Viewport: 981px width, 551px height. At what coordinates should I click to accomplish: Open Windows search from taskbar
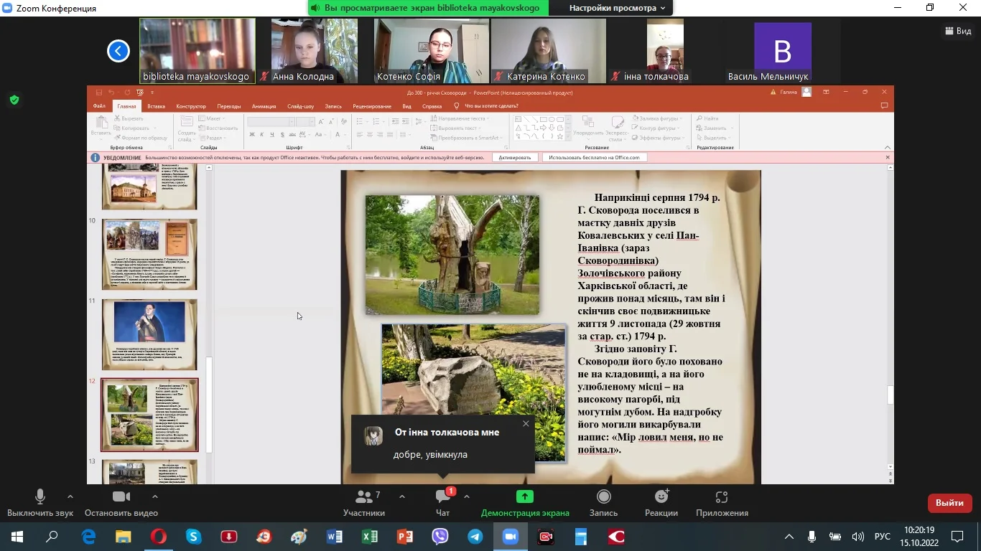click(x=52, y=536)
